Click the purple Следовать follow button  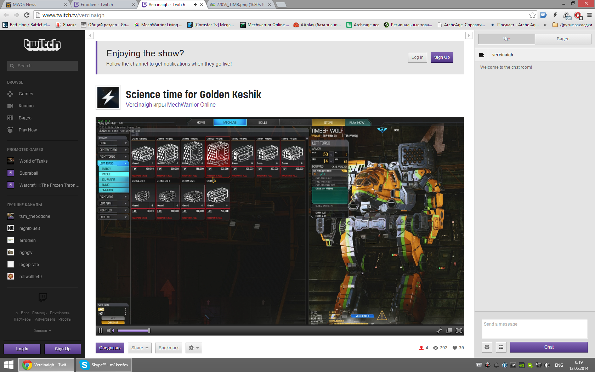pyautogui.click(x=110, y=348)
